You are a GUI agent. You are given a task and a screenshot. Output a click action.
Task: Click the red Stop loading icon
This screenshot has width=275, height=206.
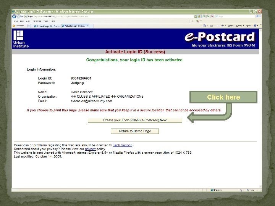click(212, 16)
